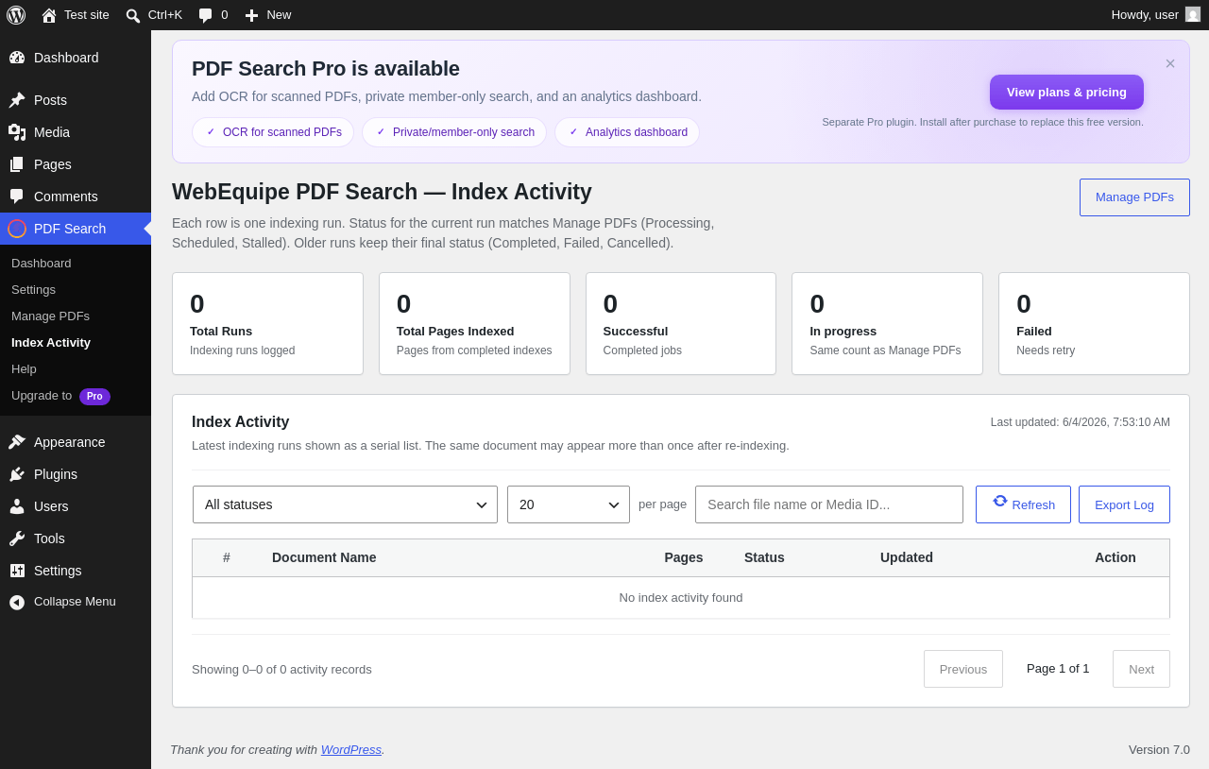Click the Export Log button
This screenshot has width=1209, height=769.
click(x=1124, y=504)
